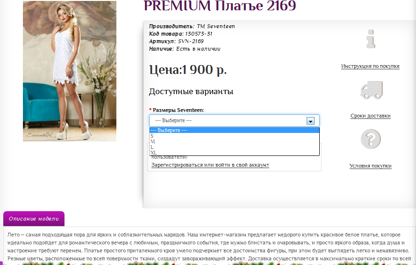Open the Сроки доставки link

[x=370, y=116]
